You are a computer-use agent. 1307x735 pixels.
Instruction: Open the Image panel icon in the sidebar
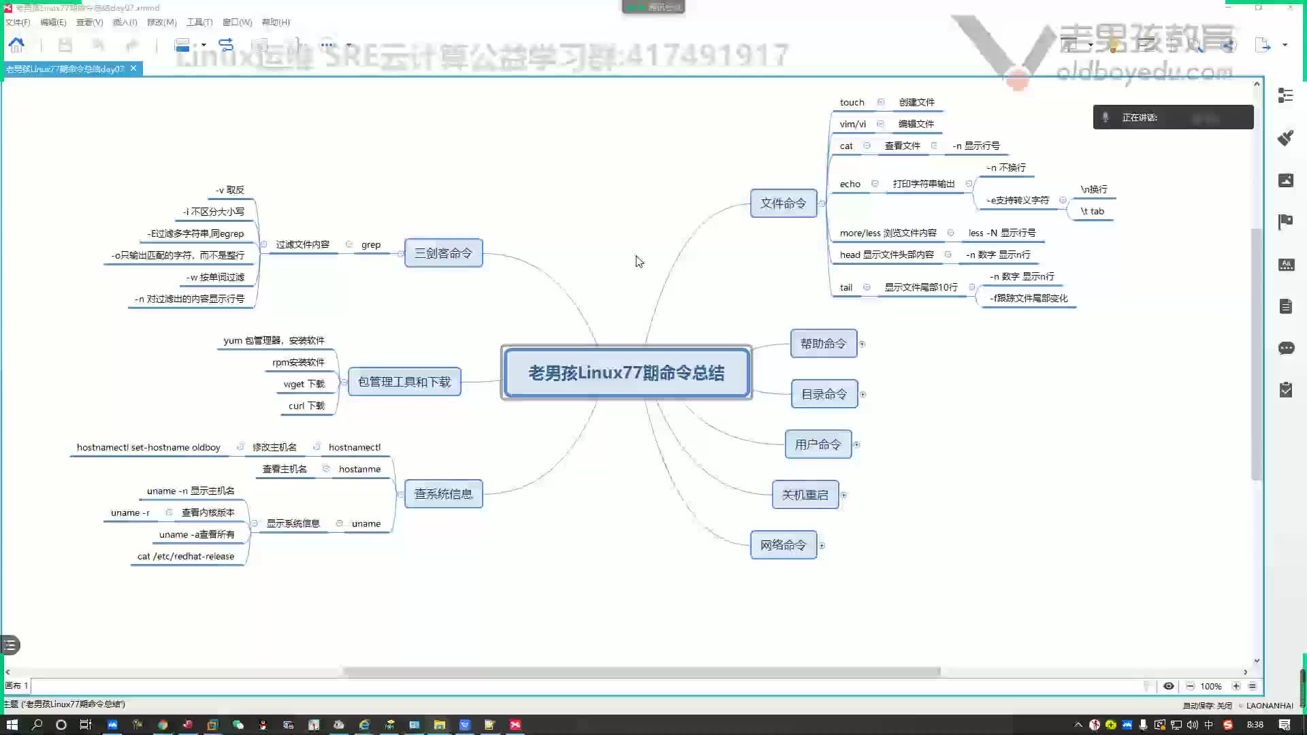coord(1285,180)
